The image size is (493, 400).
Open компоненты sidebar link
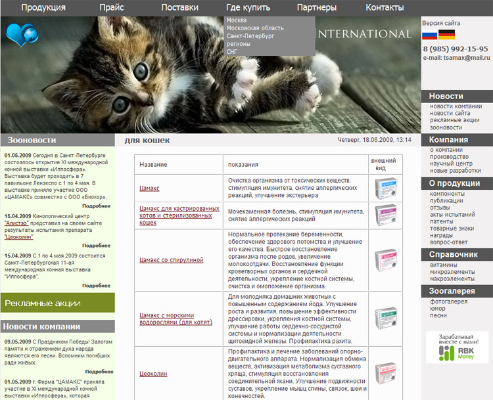tap(447, 194)
